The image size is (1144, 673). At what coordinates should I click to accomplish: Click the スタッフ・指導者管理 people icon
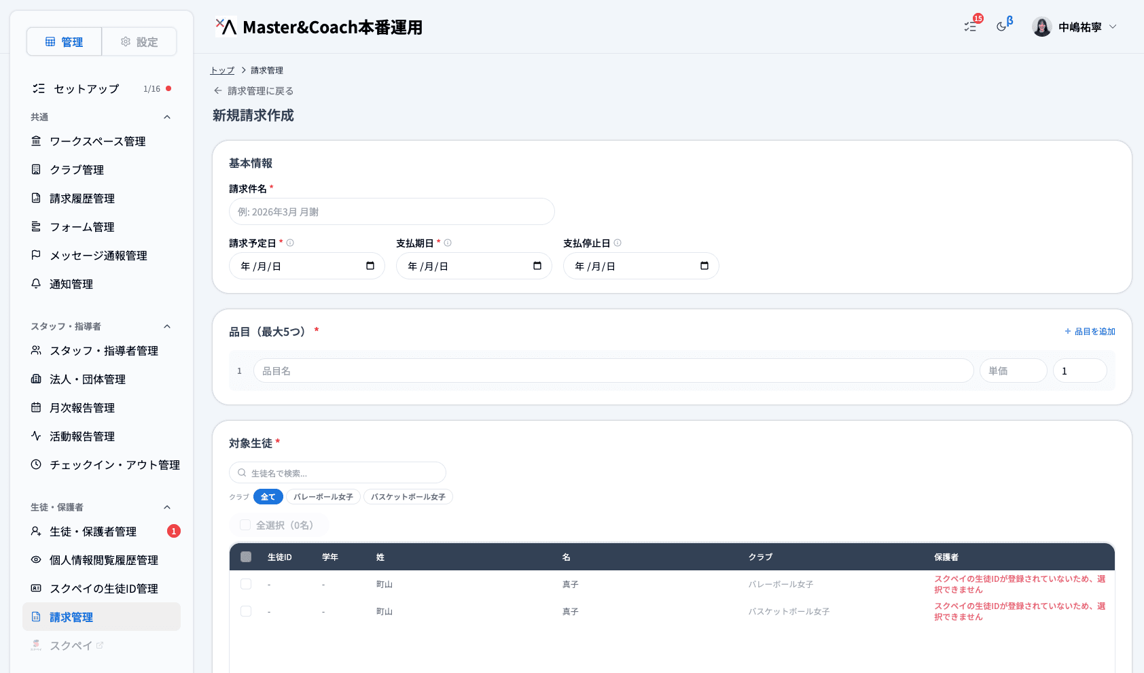click(36, 350)
